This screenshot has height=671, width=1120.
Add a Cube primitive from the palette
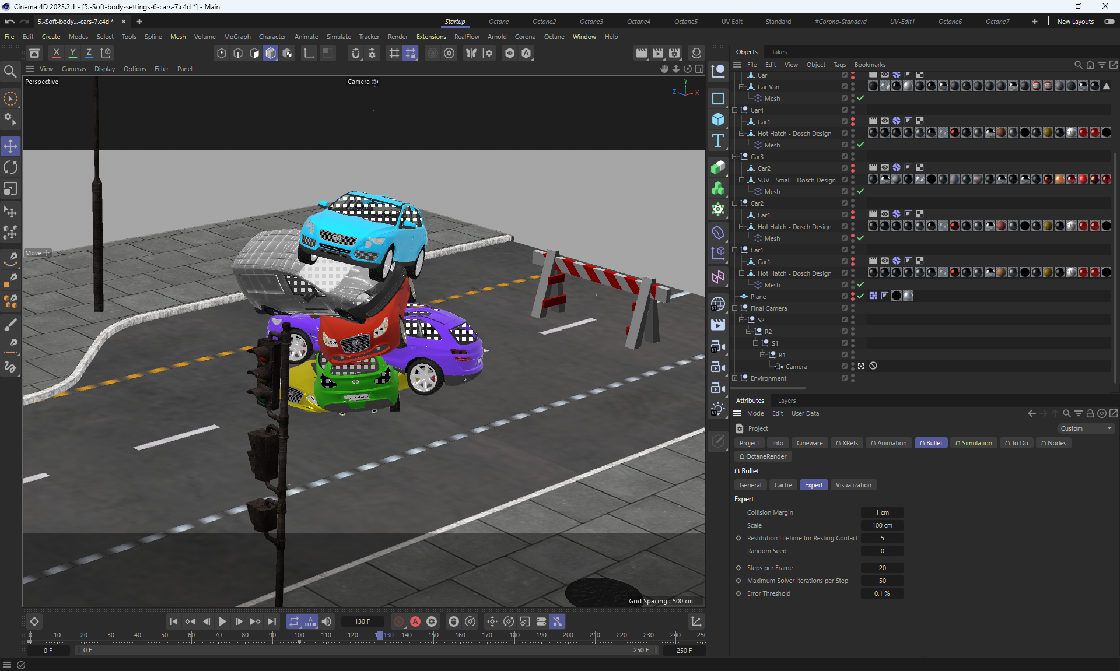coord(718,120)
